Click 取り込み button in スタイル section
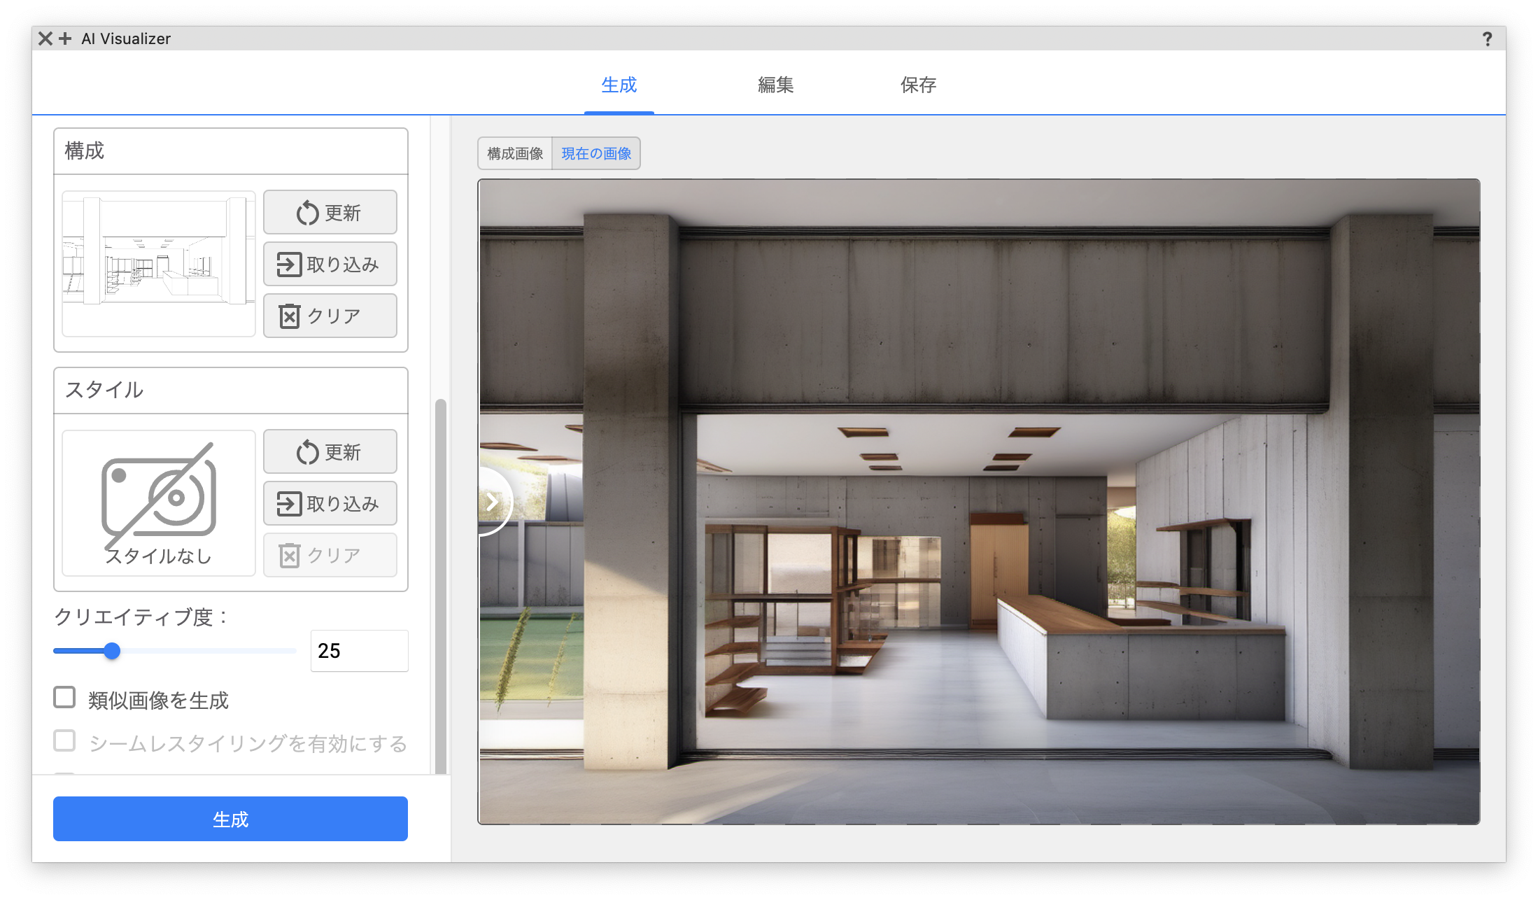This screenshot has width=1538, height=900. coord(330,504)
